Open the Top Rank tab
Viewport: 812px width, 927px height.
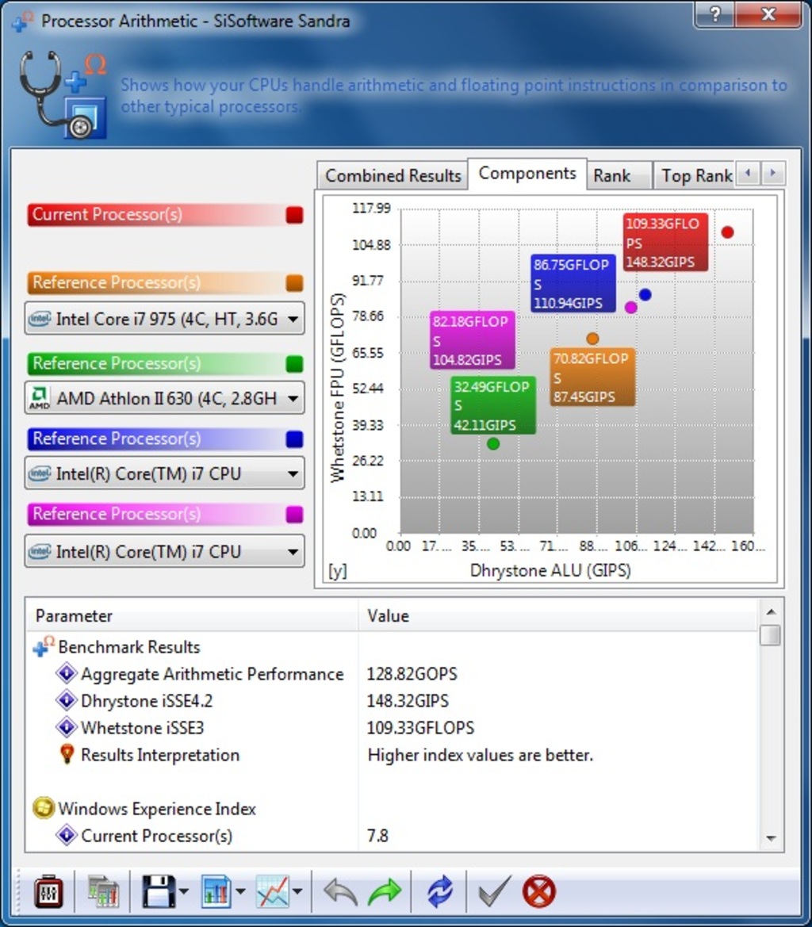coord(696,175)
